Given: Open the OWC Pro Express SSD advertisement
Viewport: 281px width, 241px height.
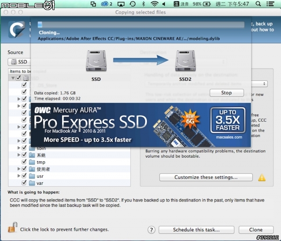Looking at the screenshot, I should tap(140, 125).
